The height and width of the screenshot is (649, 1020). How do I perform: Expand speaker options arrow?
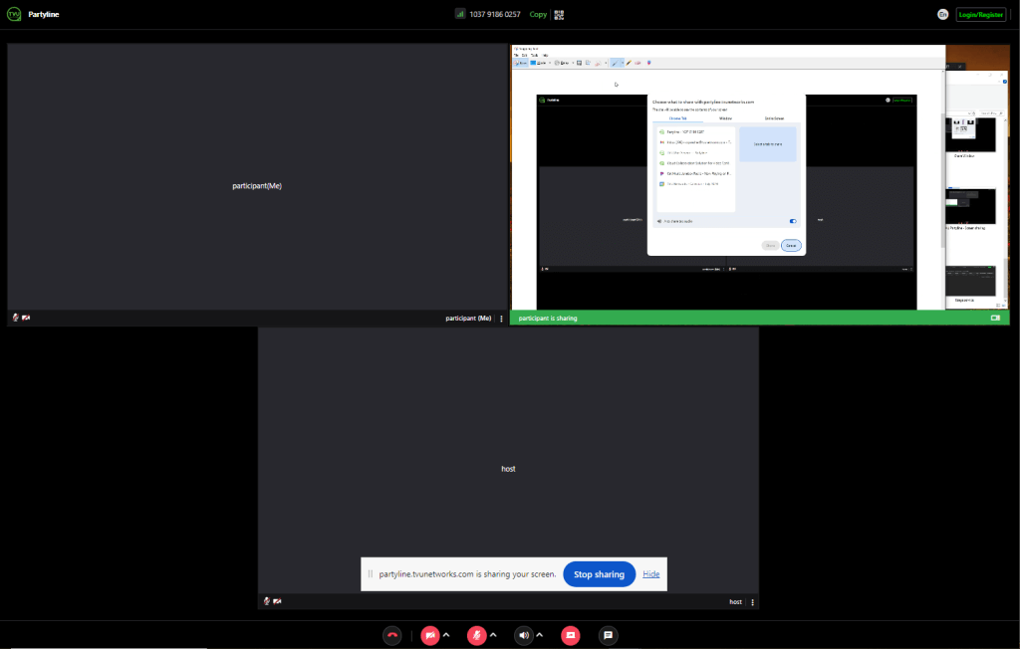[x=539, y=635]
